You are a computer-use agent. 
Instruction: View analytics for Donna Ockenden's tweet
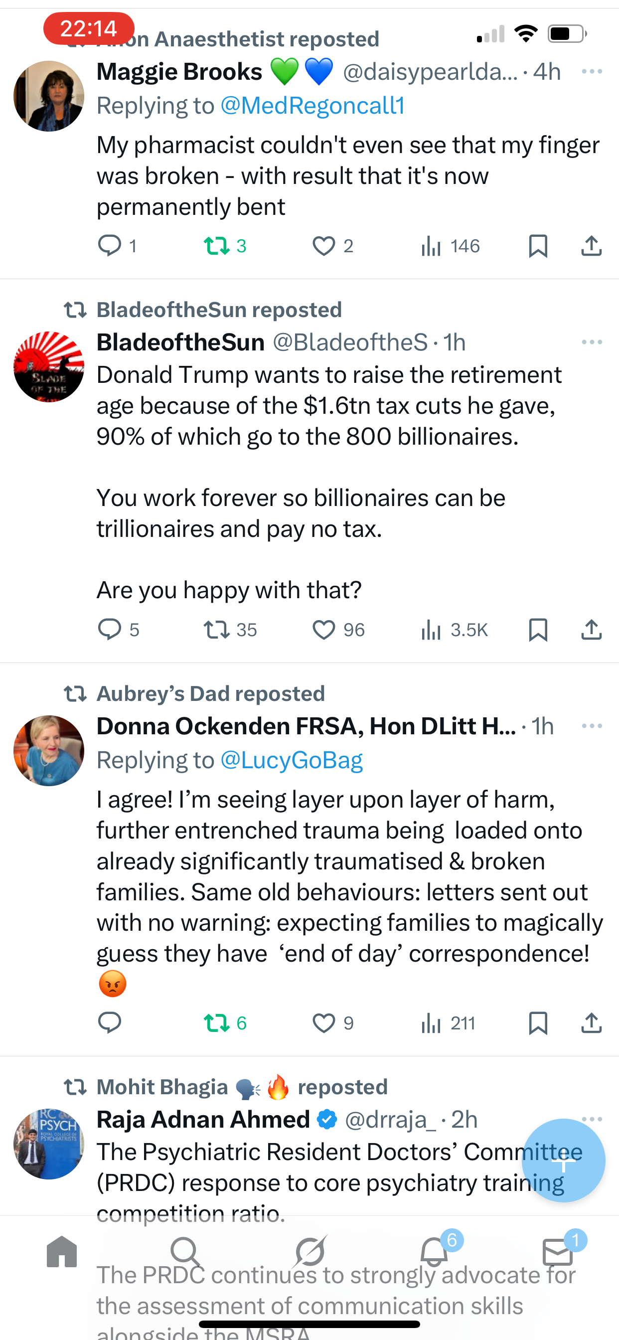click(432, 1023)
